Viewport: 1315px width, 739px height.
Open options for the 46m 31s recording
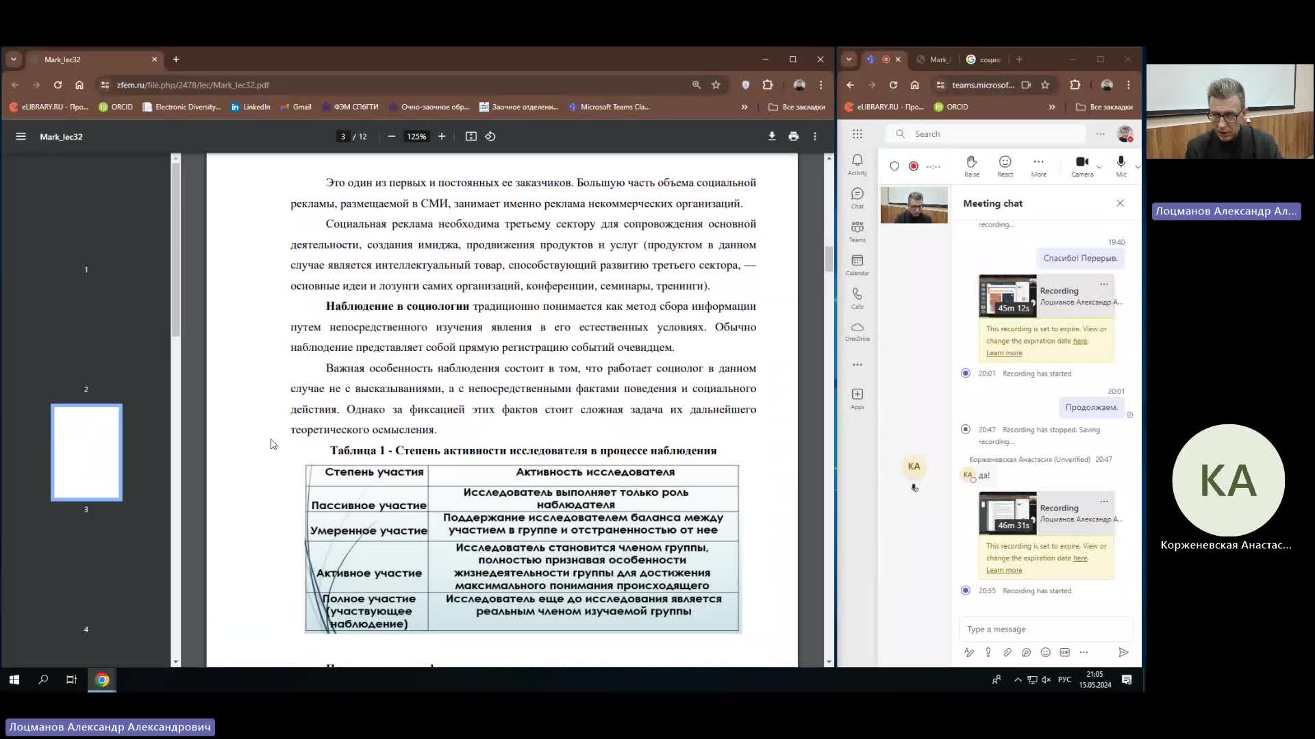click(x=1104, y=502)
